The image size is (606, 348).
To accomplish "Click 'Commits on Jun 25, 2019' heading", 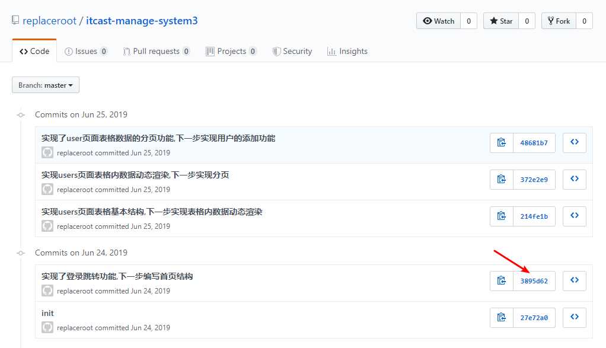I will pyautogui.click(x=81, y=114).
